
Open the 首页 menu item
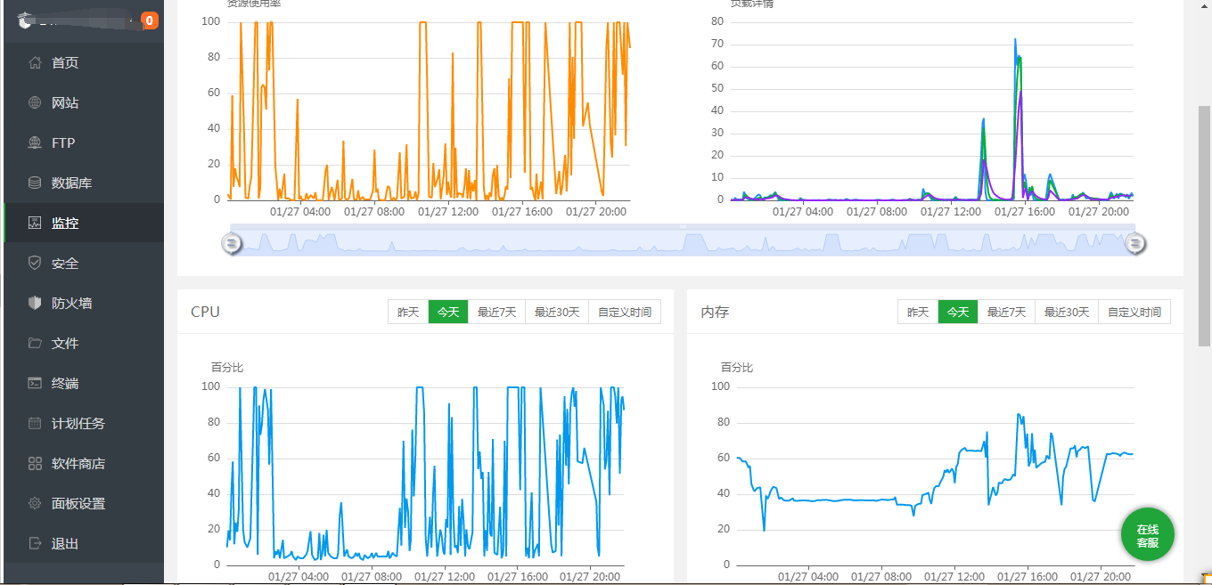click(84, 62)
